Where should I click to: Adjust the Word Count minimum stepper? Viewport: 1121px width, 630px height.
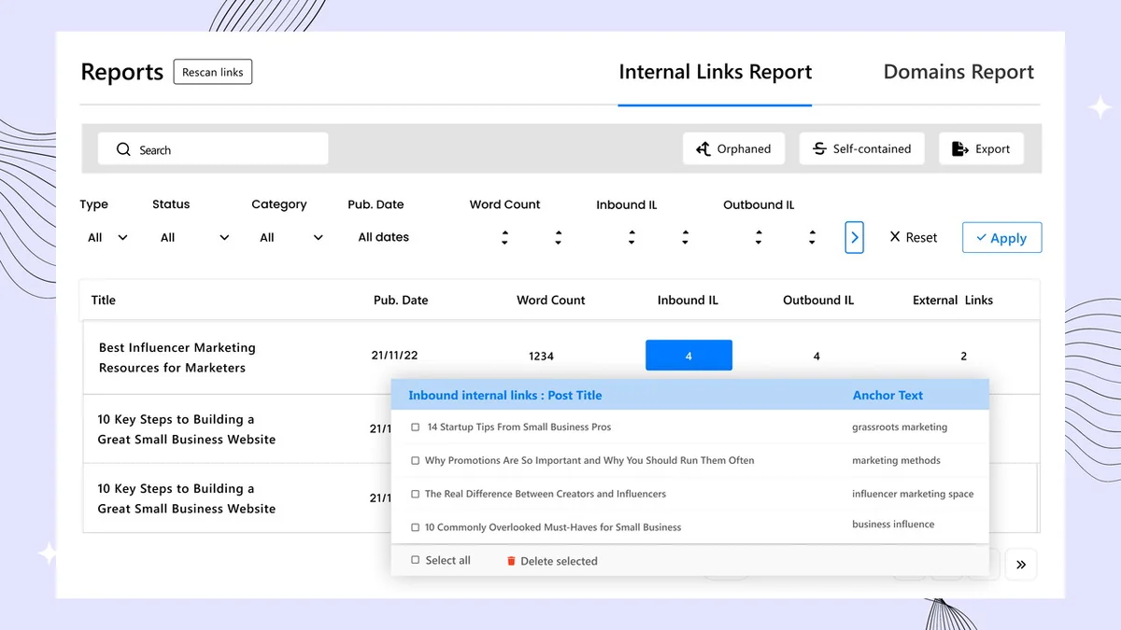click(x=504, y=238)
